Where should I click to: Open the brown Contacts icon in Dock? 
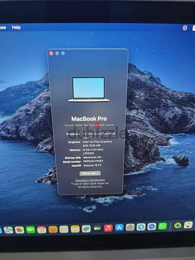[x=53, y=229]
